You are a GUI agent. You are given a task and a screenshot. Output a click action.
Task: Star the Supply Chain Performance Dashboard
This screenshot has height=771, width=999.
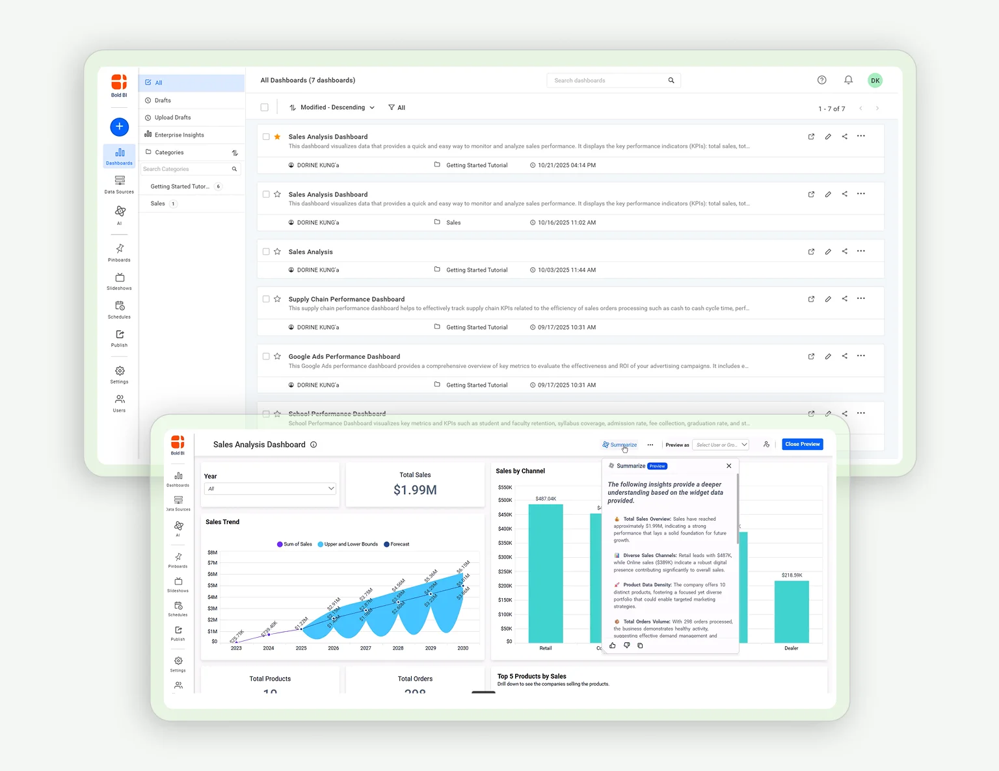(278, 299)
